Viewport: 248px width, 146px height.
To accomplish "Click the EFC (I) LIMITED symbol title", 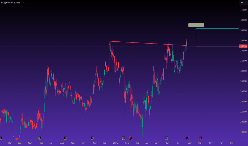I will [7, 3].
